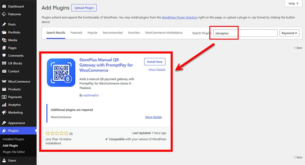Switch to the Featured tab
The image size is (305, 165).
point(76,33)
